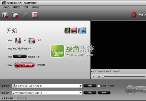
Task: Open the 编辑(E) menu
Action: (16, 7)
